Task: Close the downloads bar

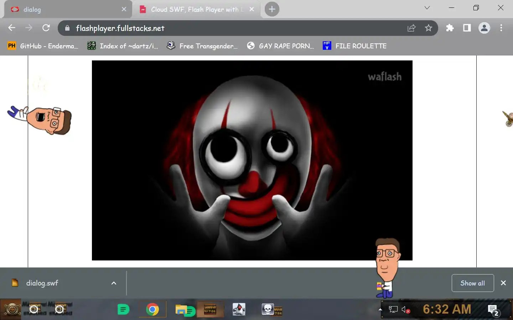Action: pyautogui.click(x=503, y=283)
